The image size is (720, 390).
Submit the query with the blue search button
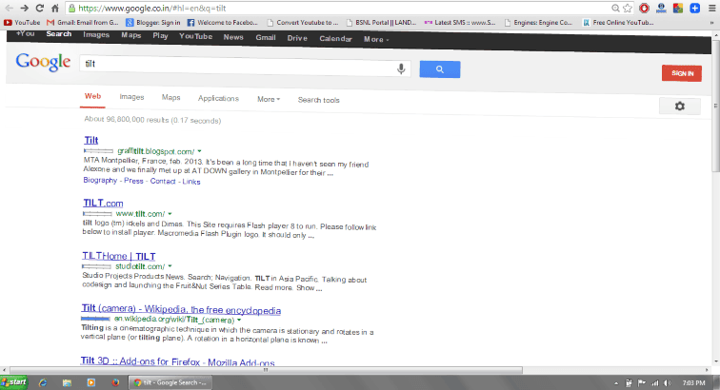pos(439,69)
